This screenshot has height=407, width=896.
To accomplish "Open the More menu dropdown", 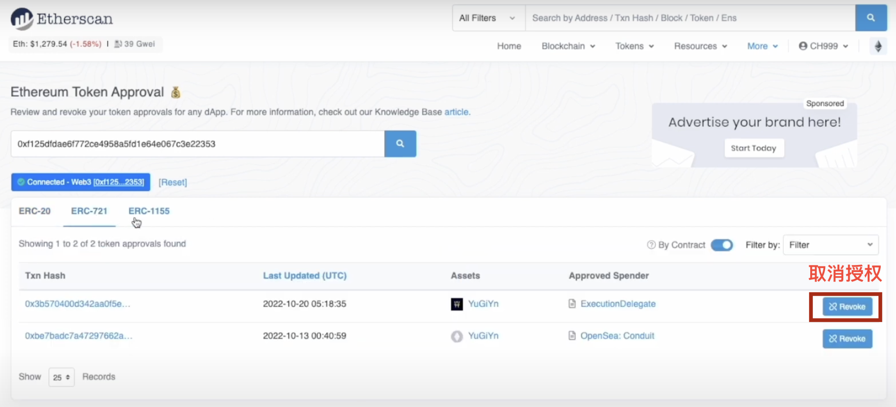I will pyautogui.click(x=762, y=46).
